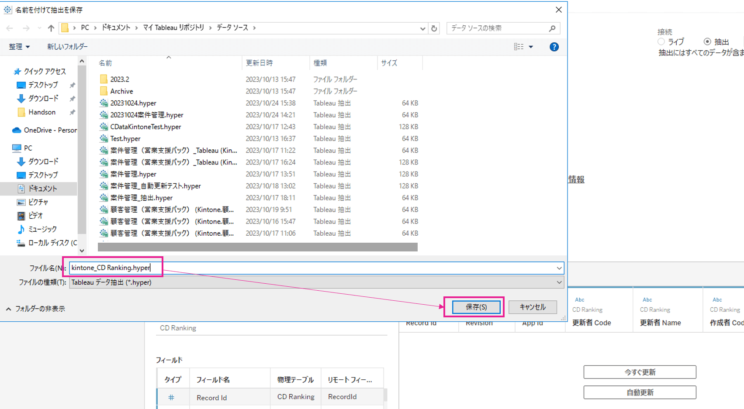
Task: Select the Archive folder
Action: click(x=116, y=91)
